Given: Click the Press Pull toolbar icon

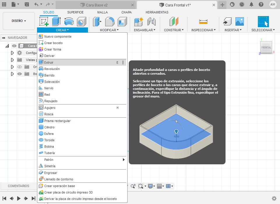Looking at the screenshot, I should (97, 22).
